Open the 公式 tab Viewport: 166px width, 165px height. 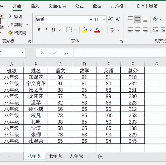[79, 6]
